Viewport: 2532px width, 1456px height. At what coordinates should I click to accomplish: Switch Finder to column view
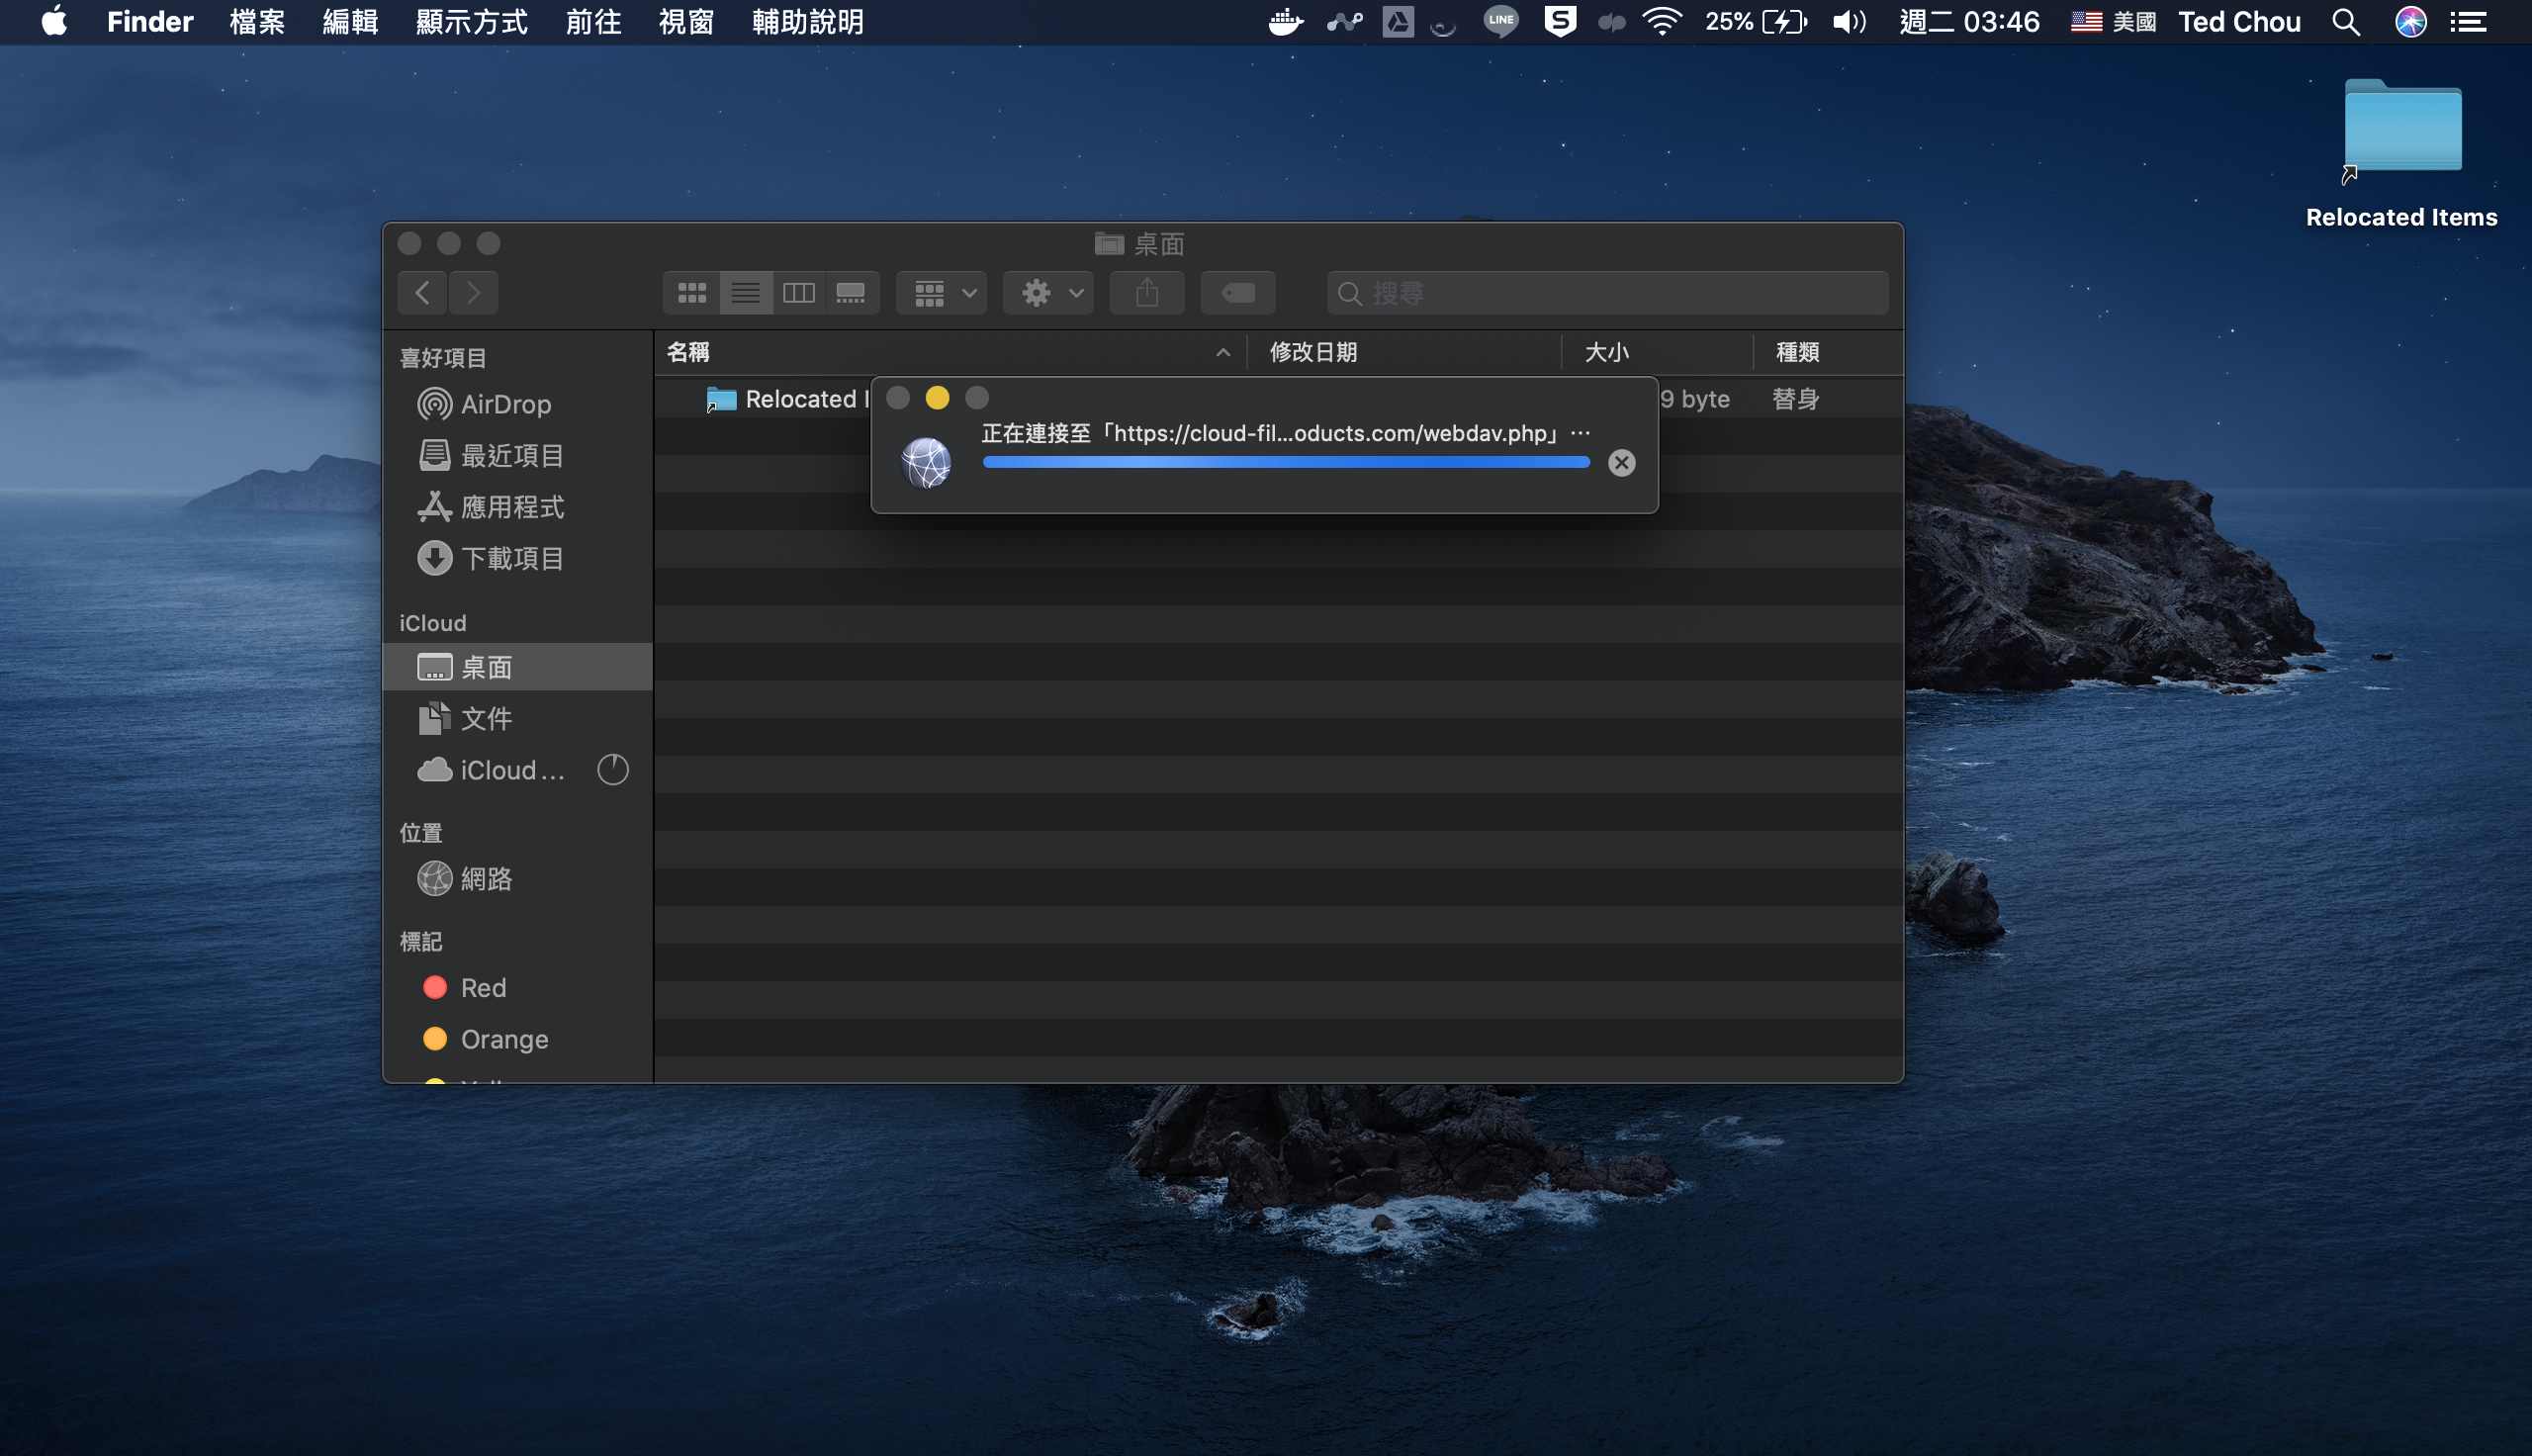point(798,293)
